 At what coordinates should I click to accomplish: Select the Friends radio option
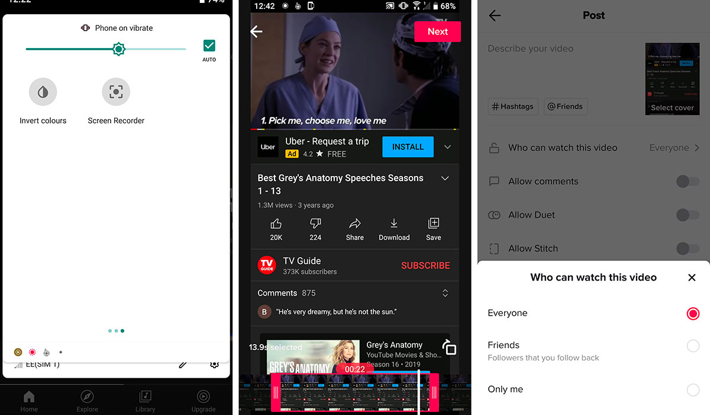tap(693, 346)
